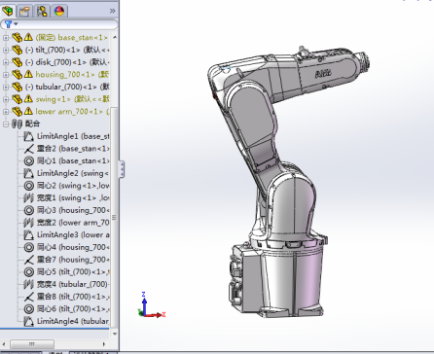The width and height of the screenshot is (434, 354).
Task: Switch to the ConfigurationManager tab
Action: click(42, 11)
